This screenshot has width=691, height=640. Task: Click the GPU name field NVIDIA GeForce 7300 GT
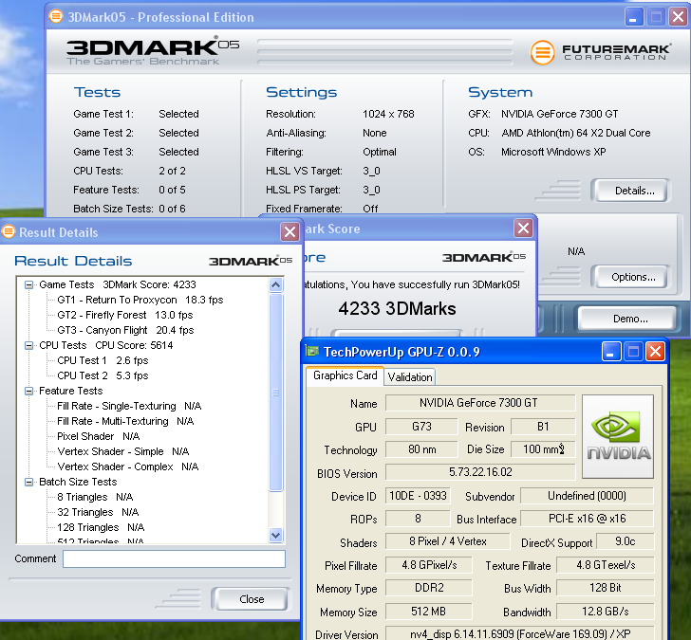coord(480,403)
